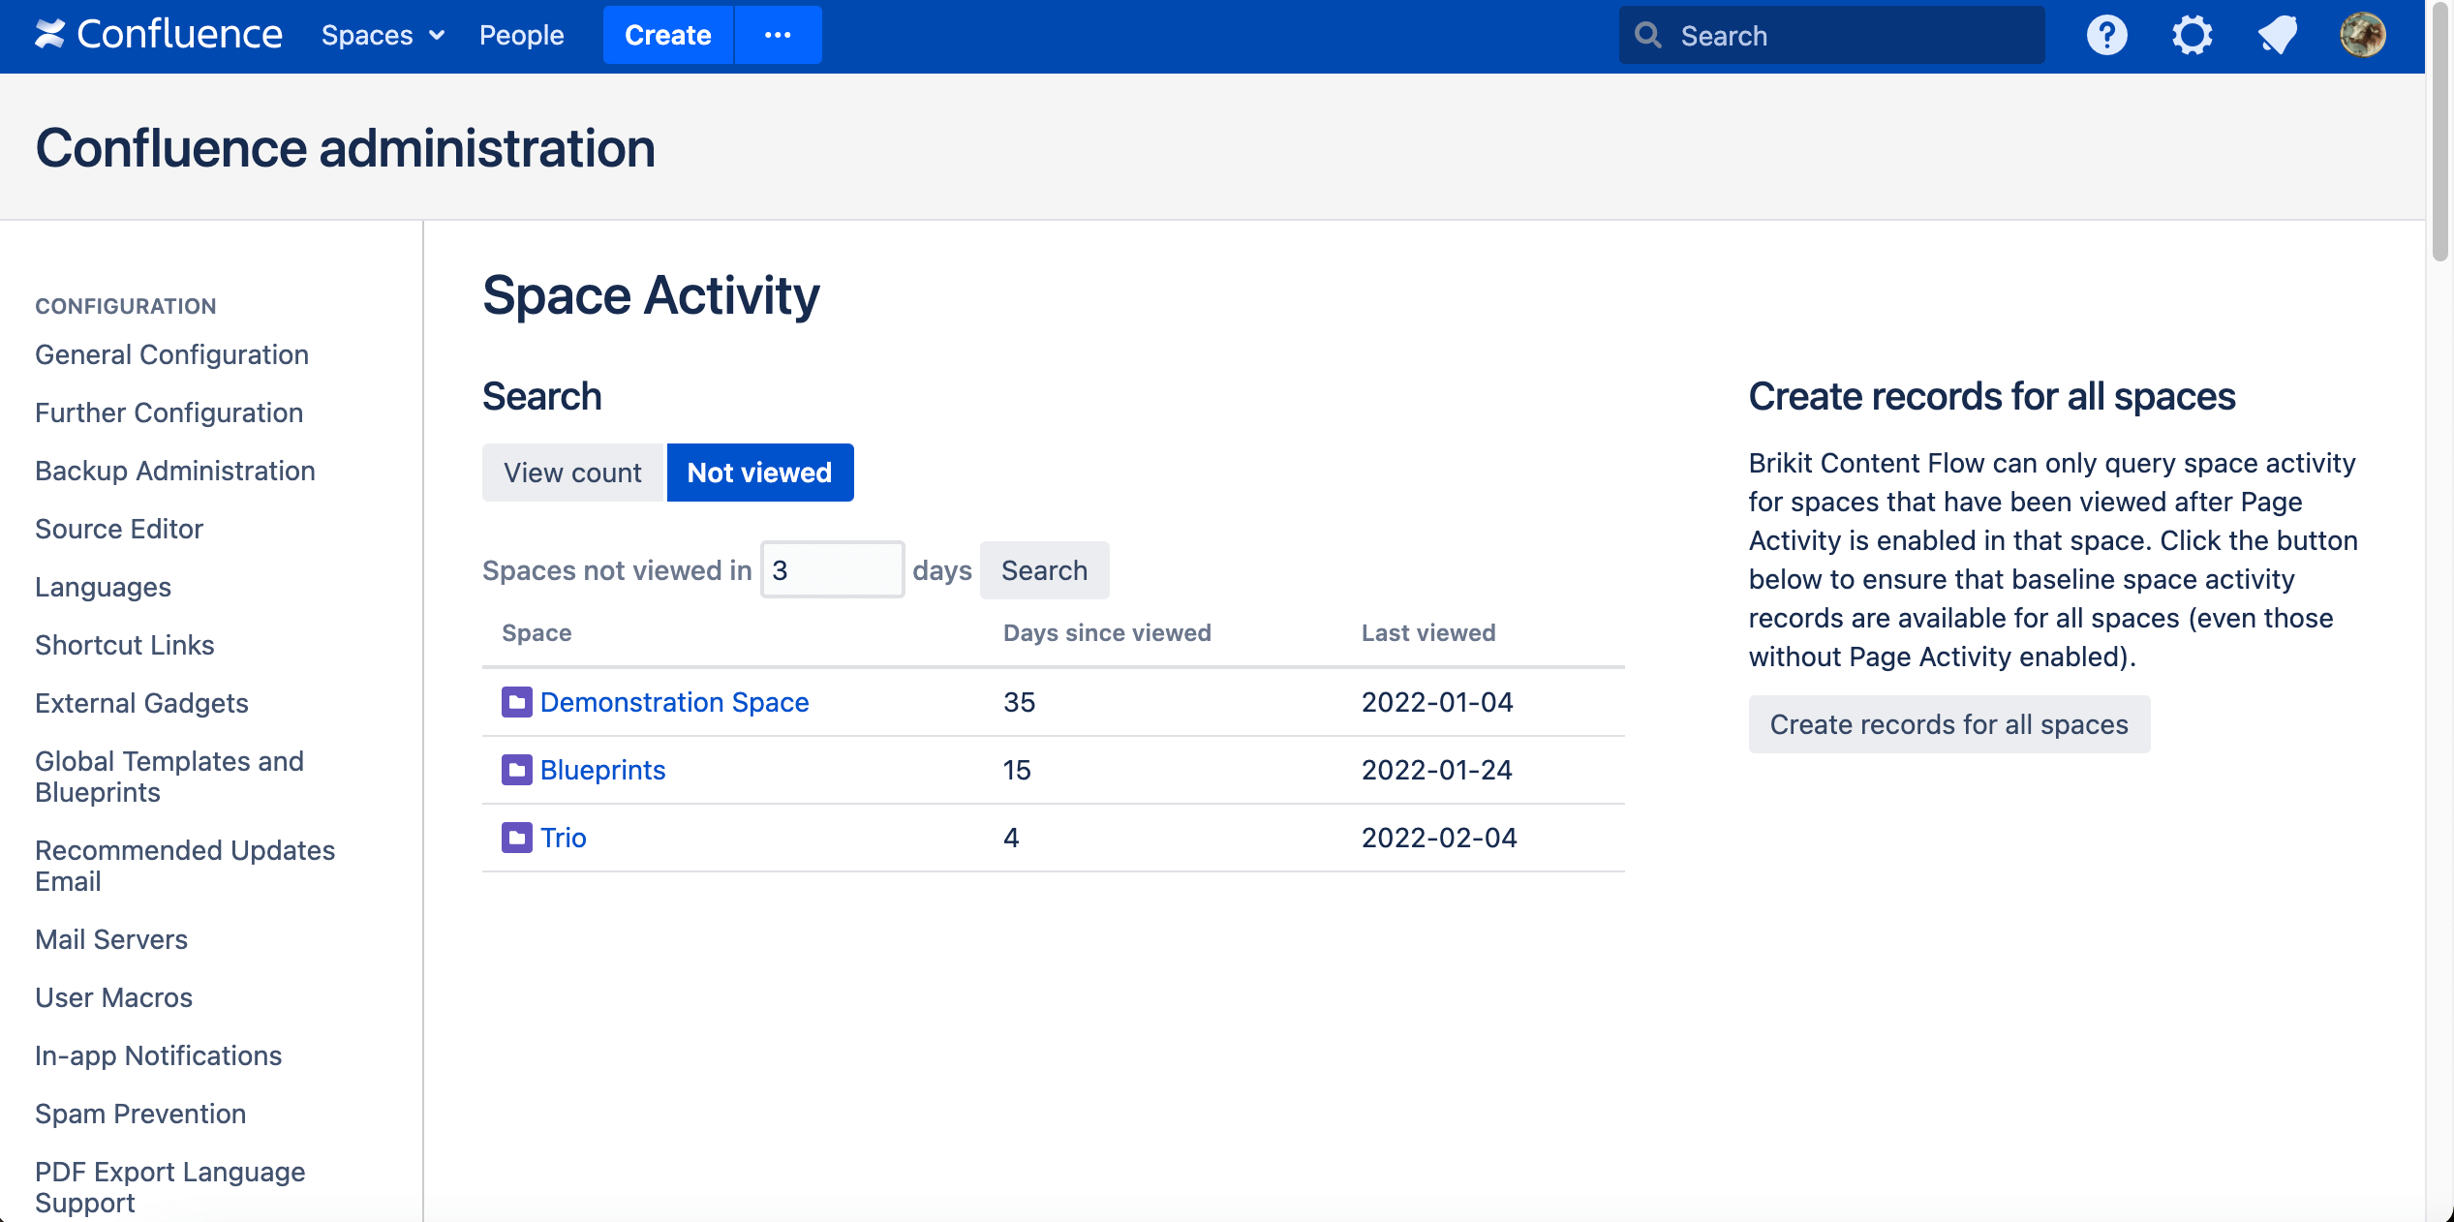Open the three-dots menu beside Create
2454x1222 pixels.
(778, 35)
